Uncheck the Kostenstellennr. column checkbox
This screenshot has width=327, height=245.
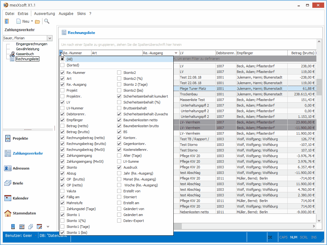point(119,150)
